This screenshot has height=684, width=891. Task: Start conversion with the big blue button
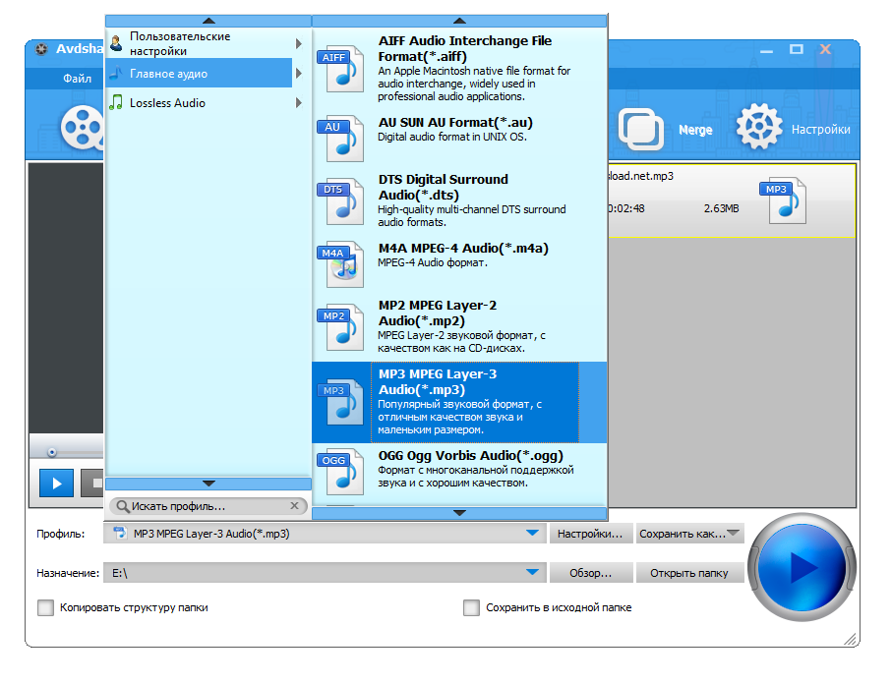point(802,566)
